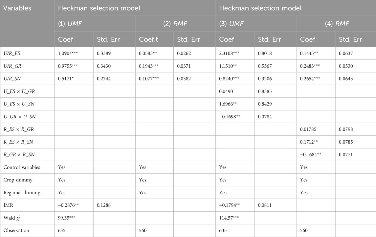Select the IMR row label

pyautogui.click(x=8, y=205)
